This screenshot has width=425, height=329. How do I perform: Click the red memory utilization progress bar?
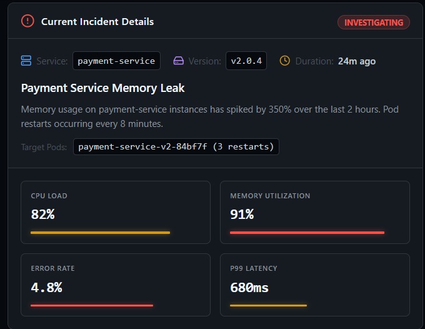[307, 233]
